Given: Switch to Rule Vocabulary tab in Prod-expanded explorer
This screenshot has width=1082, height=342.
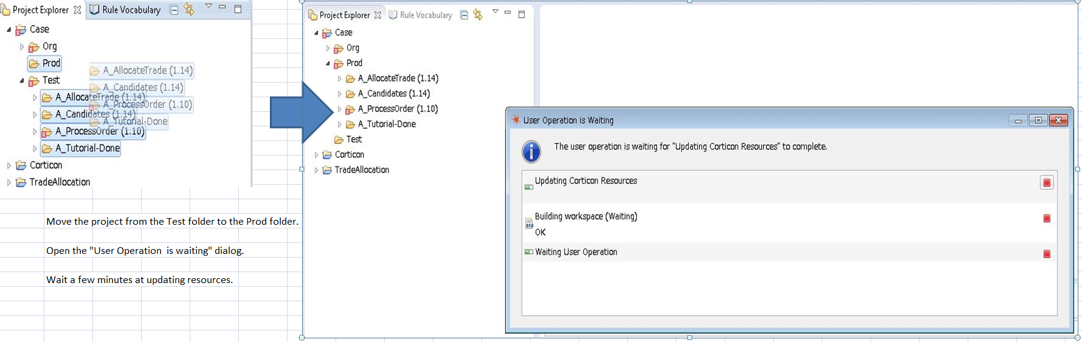Looking at the screenshot, I should tap(421, 15).
